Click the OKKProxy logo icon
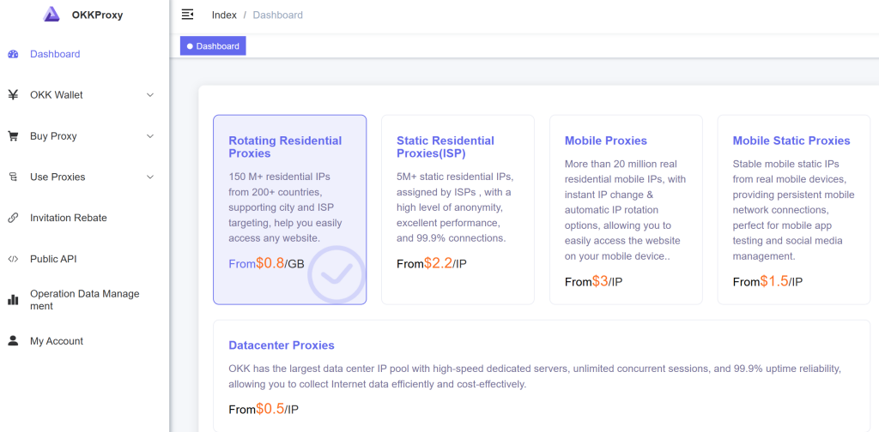The width and height of the screenshot is (879, 432). [52, 14]
